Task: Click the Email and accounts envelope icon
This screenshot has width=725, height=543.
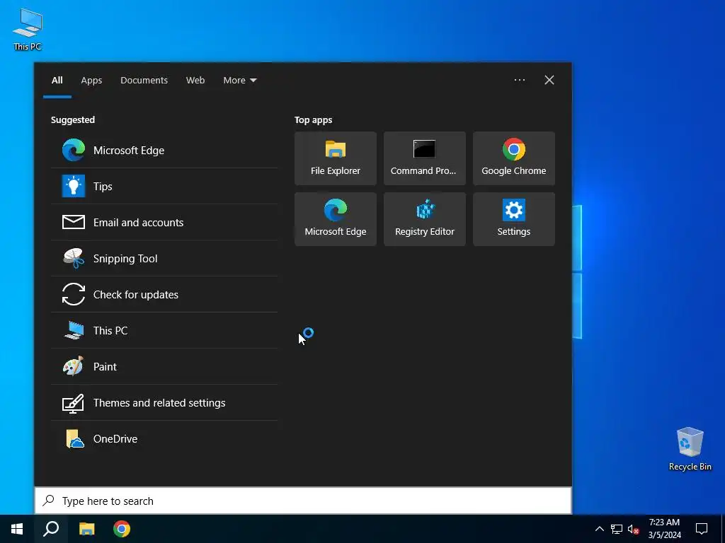Action: [74, 222]
